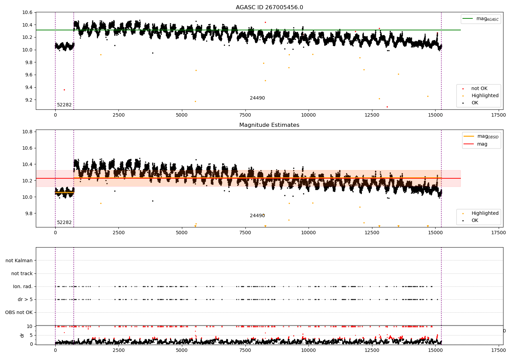
Task: Click the '52282' annotation in middle plot
Action: (x=64, y=222)
